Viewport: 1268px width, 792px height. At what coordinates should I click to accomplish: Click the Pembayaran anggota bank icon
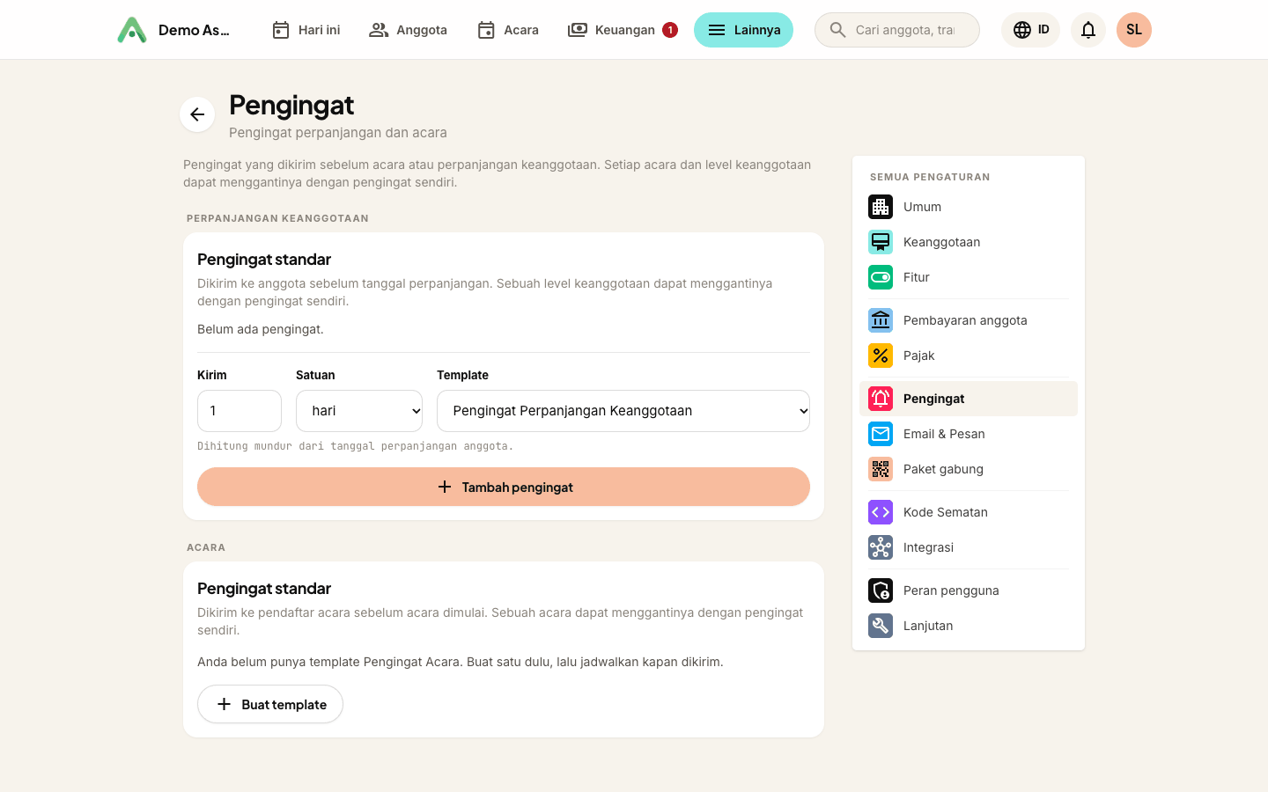pos(881,320)
